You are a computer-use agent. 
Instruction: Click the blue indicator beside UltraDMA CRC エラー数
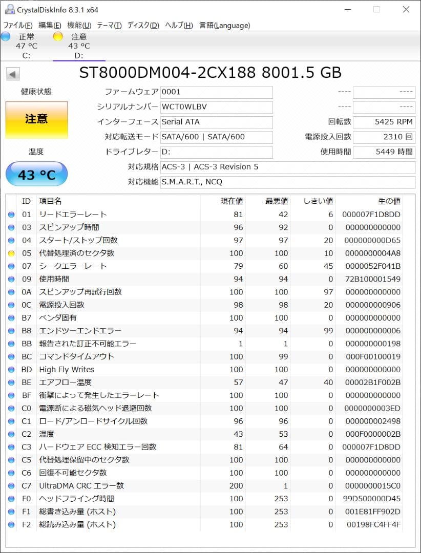[11, 485]
